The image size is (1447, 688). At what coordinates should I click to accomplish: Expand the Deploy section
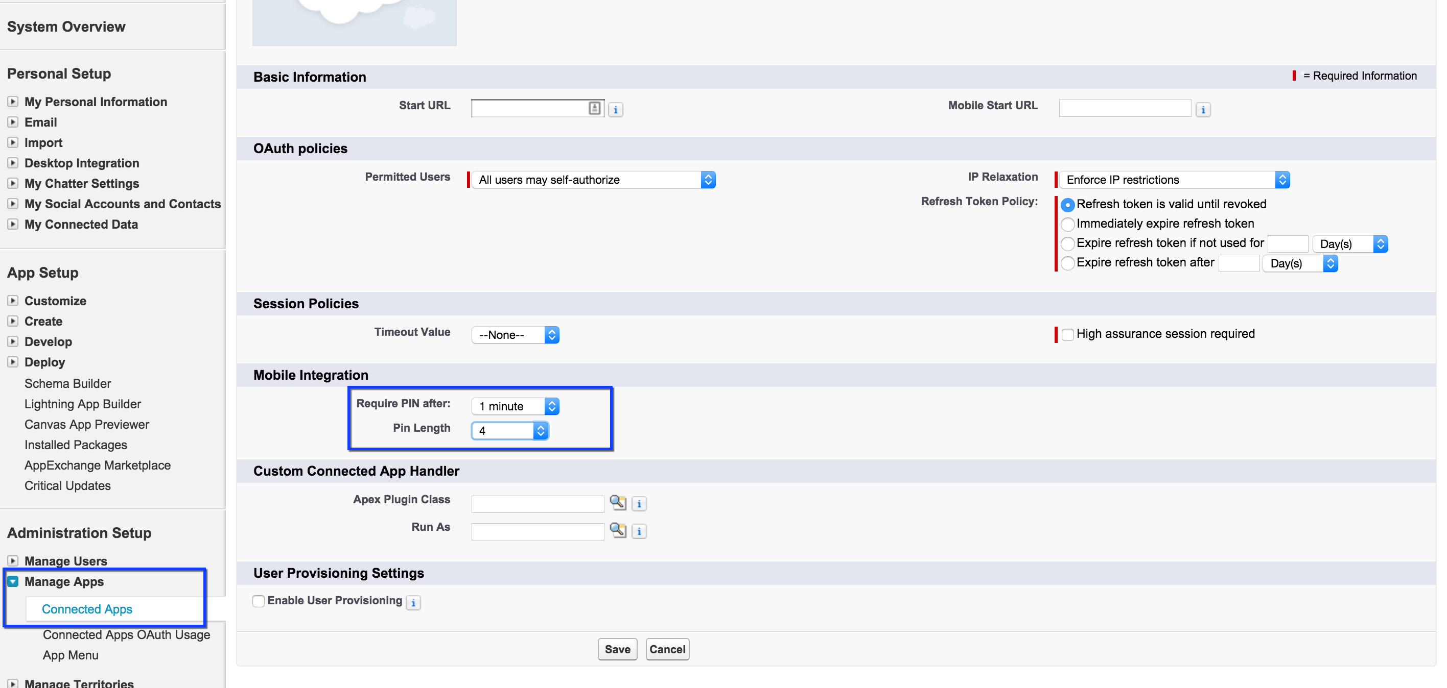click(x=13, y=362)
